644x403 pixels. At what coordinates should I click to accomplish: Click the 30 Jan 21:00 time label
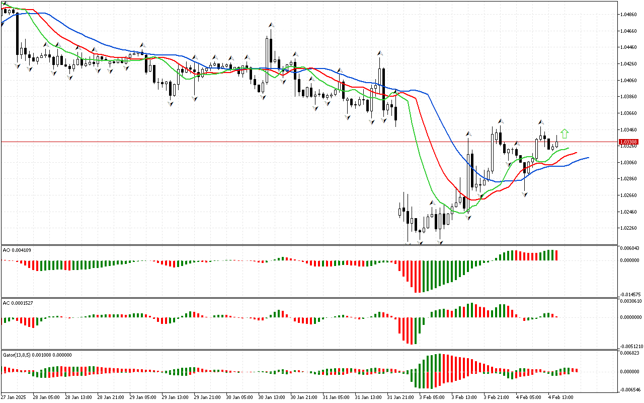click(303, 397)
